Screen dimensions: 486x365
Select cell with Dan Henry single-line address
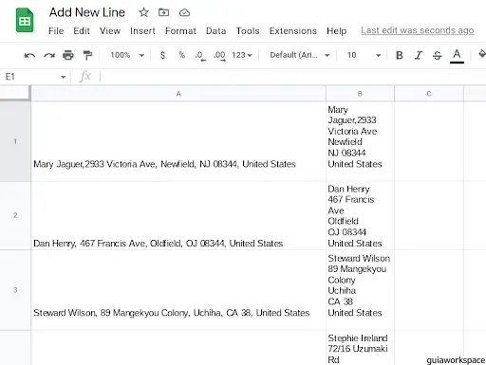(x=178, y=215)
